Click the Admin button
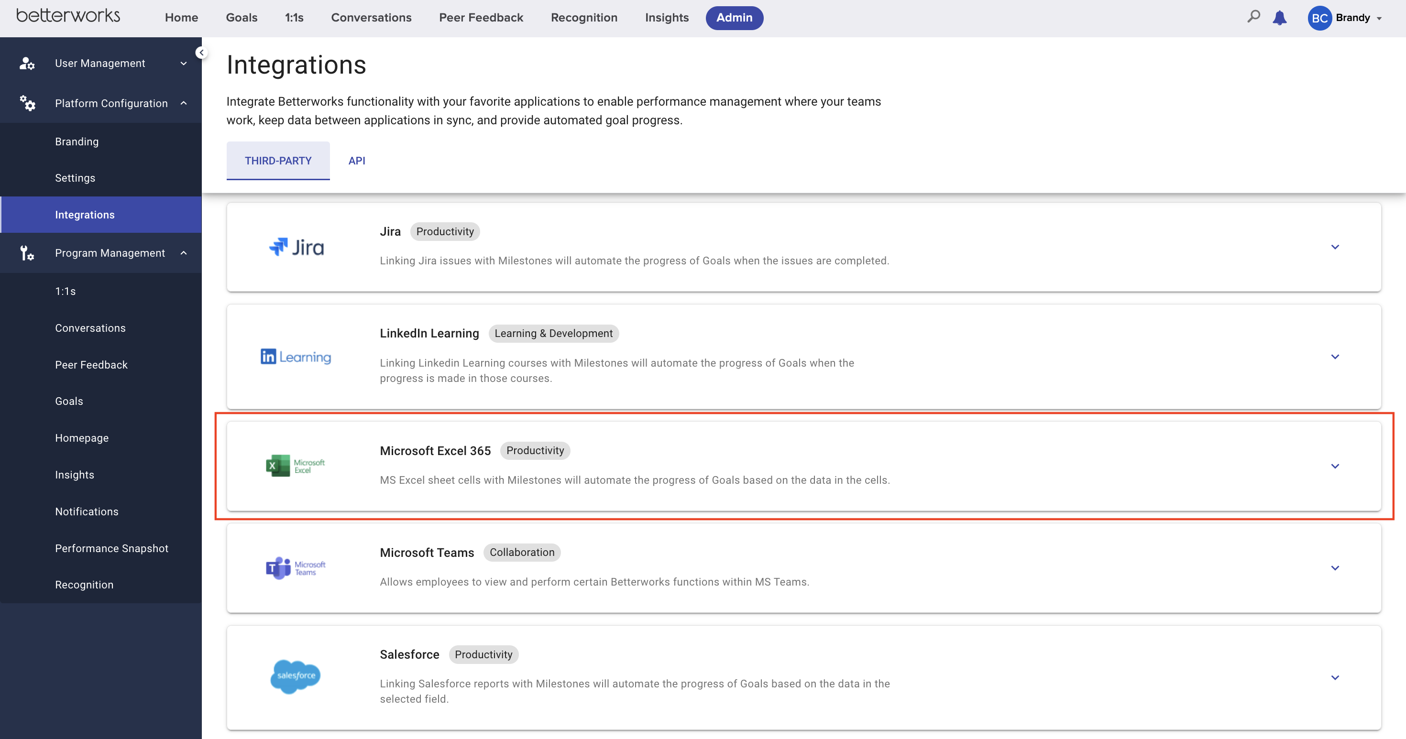 [x=734, y=18]
